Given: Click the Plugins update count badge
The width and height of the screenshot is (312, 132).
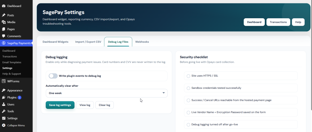Looking at the screenshot, I should 19,97.
